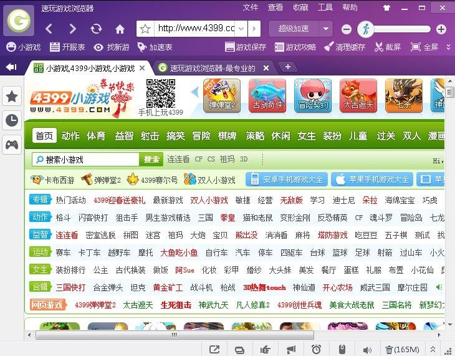Open 大鱼吃小鱼 link
Screen dimensions: 455x356
179,253
